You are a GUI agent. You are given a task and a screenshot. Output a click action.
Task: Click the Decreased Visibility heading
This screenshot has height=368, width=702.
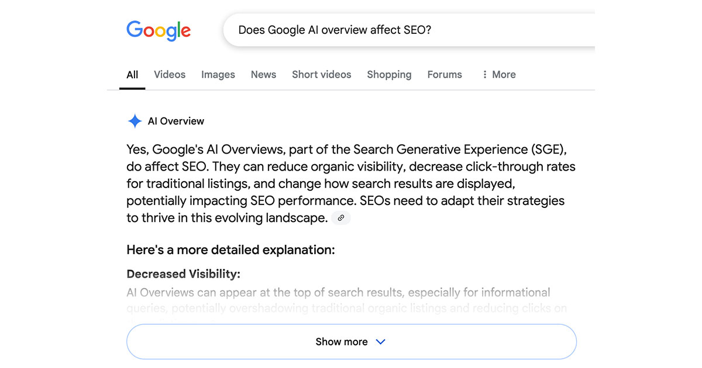(184, 274)
